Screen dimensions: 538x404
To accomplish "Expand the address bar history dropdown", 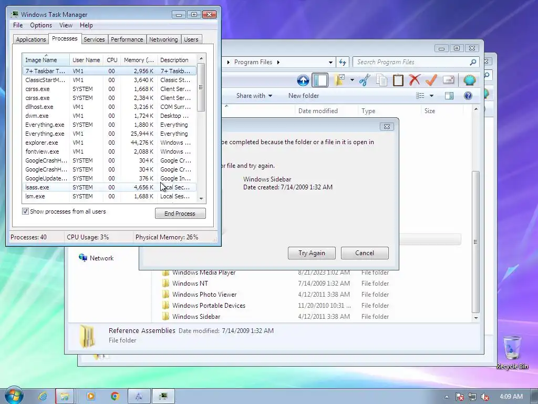I will point(330,63).
